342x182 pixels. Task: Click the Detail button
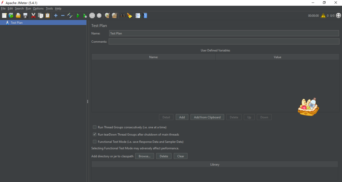coord(166,117)
